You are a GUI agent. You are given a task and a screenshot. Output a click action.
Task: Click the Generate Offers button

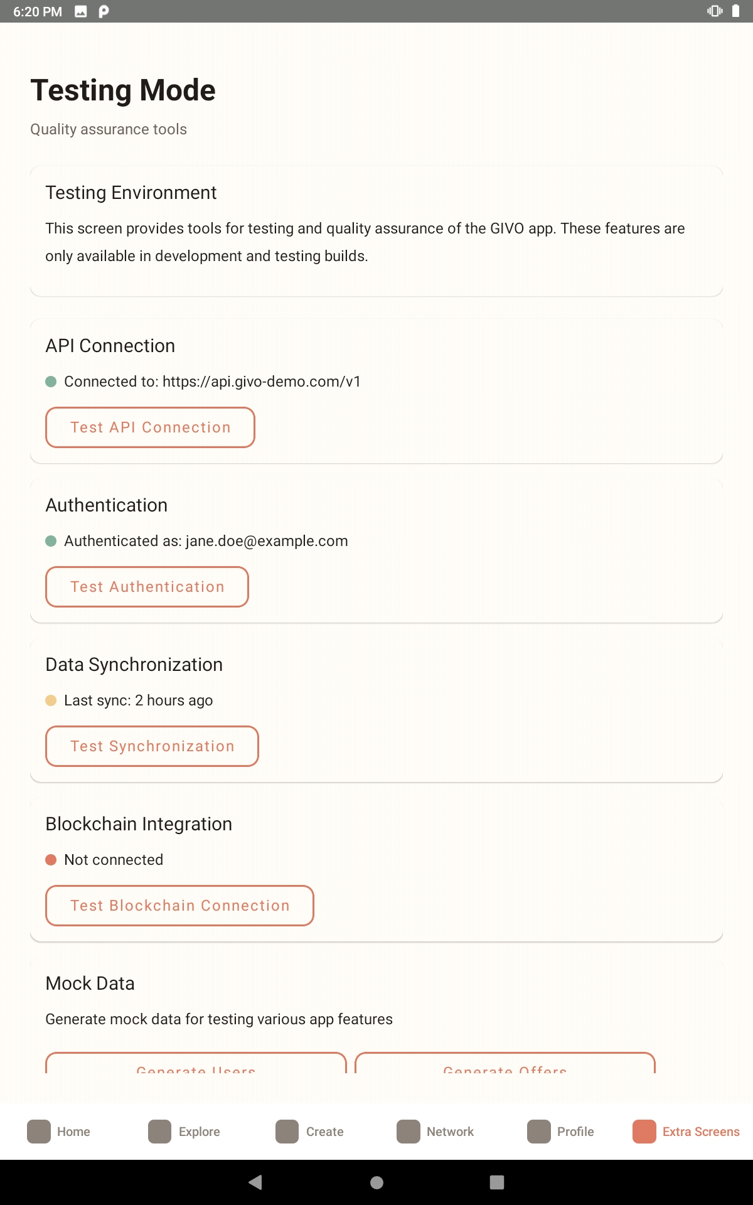pyautogui.click(x=505, y=1066)
